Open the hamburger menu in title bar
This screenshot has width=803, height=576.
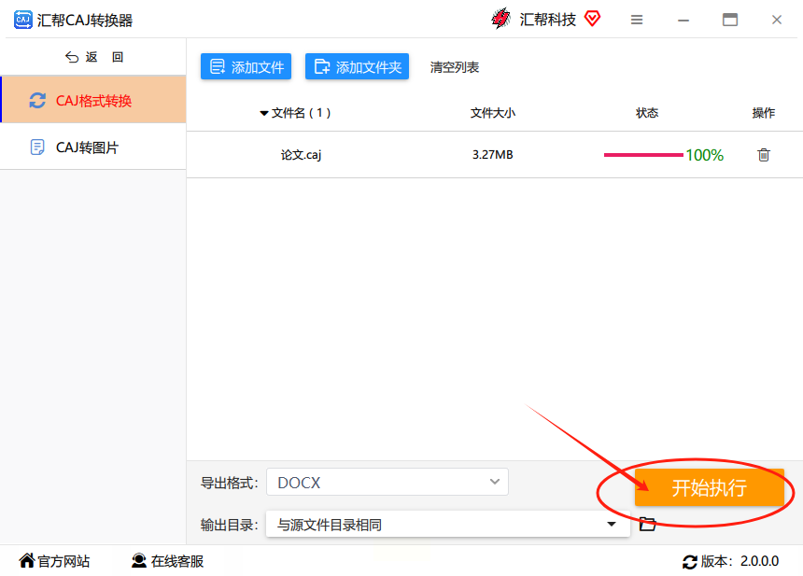coord(637,20)
